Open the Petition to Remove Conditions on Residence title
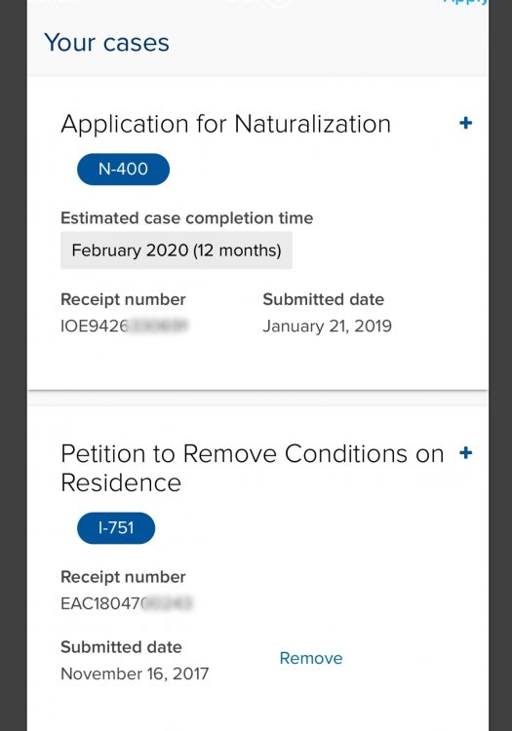This screenshot has width=512, height=731. tap(253, 468)
